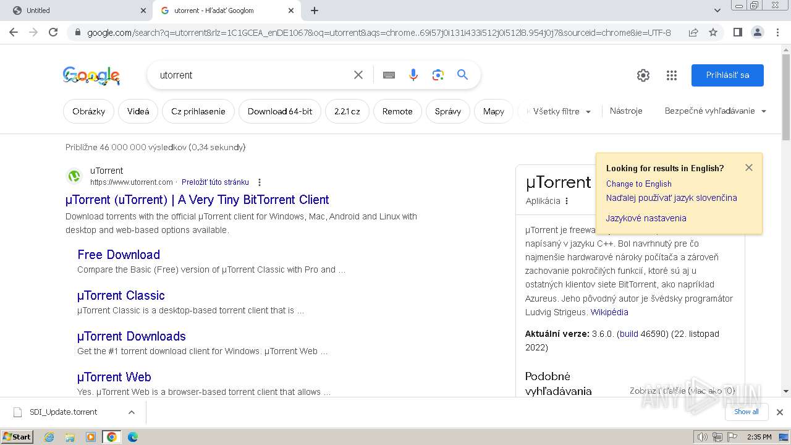Filter results by Obrázky
This screenshot has height=445, width=791.
(x=88, y=111)
